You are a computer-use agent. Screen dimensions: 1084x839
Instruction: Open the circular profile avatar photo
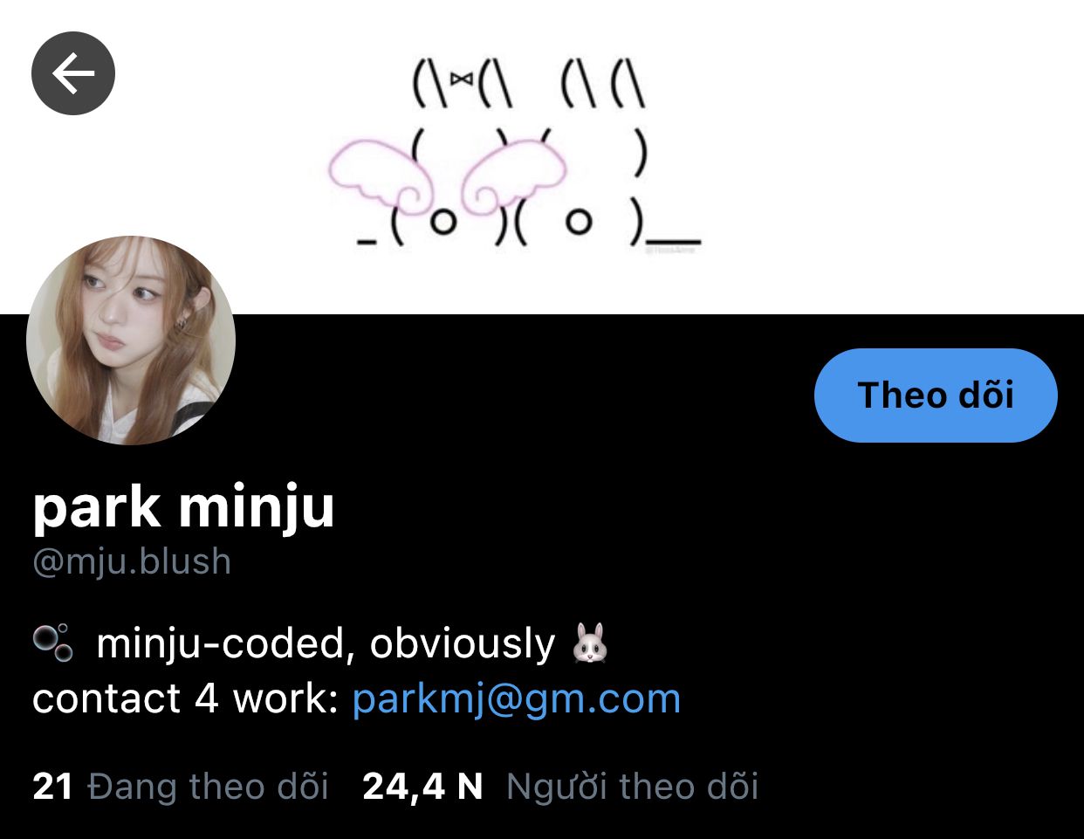[x=131, y=340]
